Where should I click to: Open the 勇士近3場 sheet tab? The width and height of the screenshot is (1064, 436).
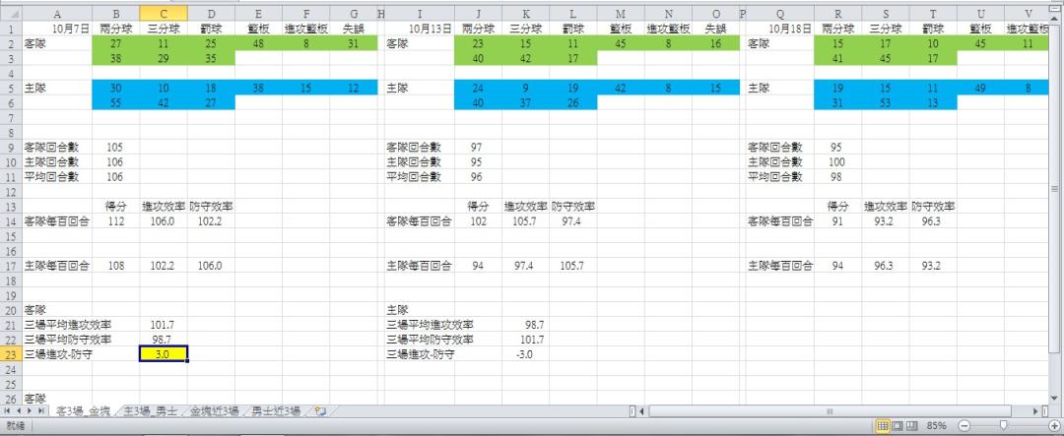click(x=276, y=411)
